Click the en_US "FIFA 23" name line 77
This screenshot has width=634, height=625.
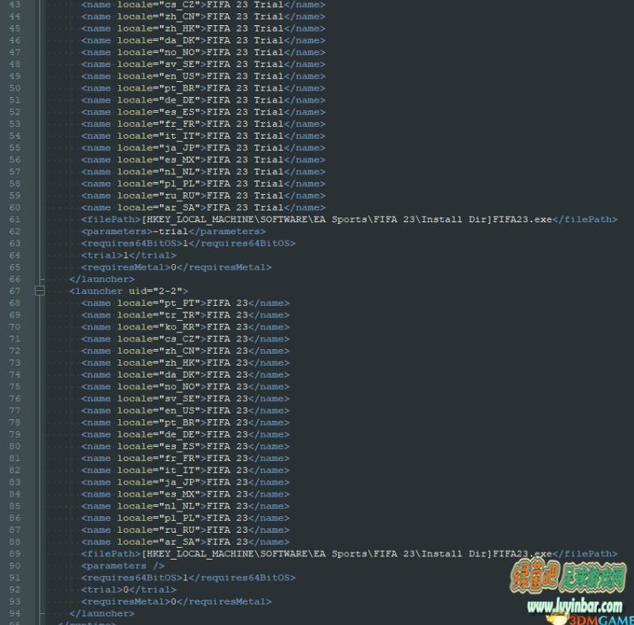(185, 411)
